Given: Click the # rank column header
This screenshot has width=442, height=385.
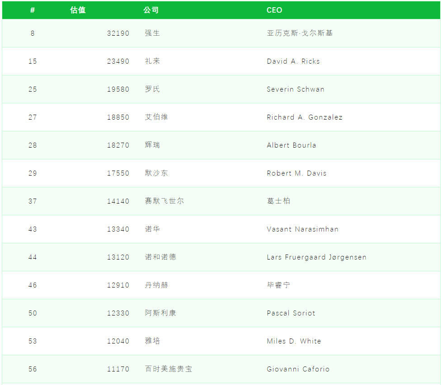Looking at the screenshot, I should point(33,10).
